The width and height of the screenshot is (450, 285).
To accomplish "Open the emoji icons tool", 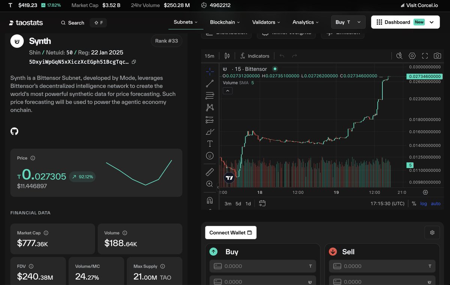I will (x=210, y=155).
